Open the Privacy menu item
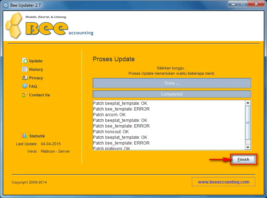267x198 pixels. click(x=36, y=78)
